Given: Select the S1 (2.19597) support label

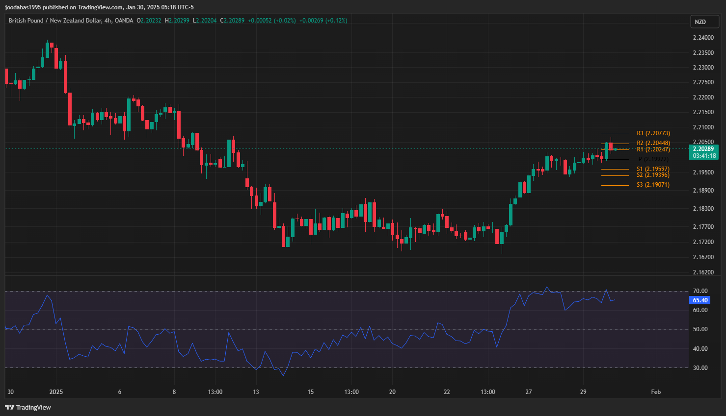Looking at the screenshot, I should coord(653,169).
